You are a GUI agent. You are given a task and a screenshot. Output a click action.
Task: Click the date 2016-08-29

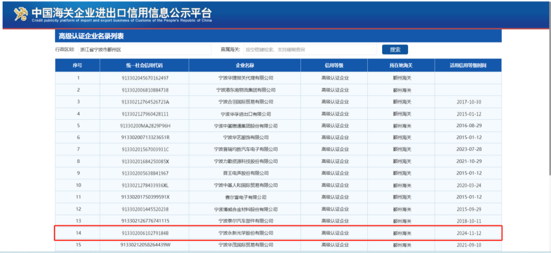(468, 126)
